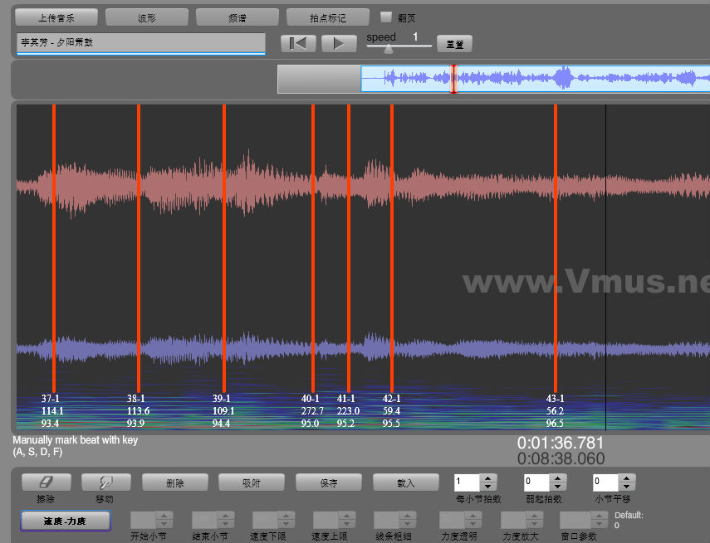This screenshot has height=543, width=710.
Task: Open the 拍点标记 beat marking view
Action: click(x=327, y=17)
